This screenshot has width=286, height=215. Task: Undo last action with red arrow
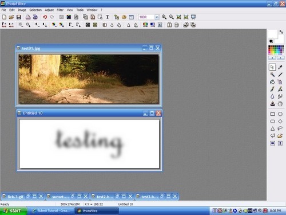click(45, 17)
